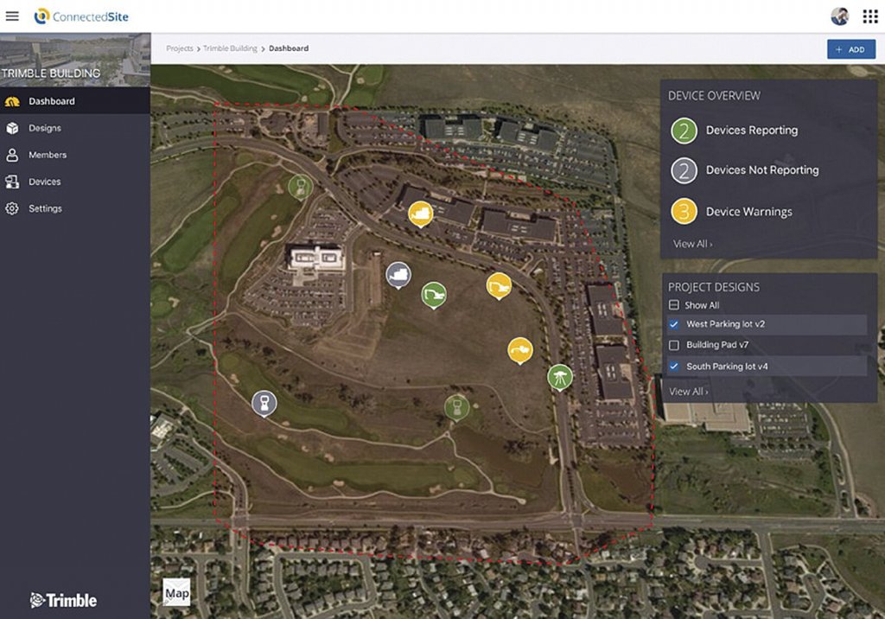The width and height of the screenshot is (885, 619).
Task: Click View All under Device Overview
Action: [692, 244]
